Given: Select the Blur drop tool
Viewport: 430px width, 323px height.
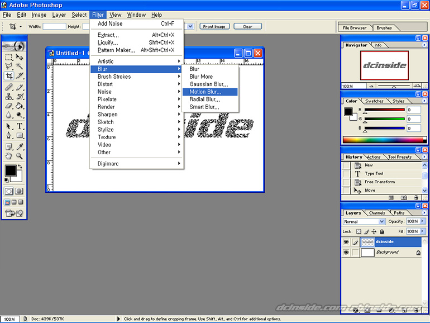Looking at the screenshot, I should pos(8,115).
